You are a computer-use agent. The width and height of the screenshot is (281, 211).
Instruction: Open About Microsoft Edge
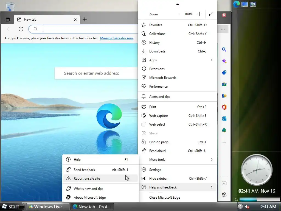click(100, 197)
